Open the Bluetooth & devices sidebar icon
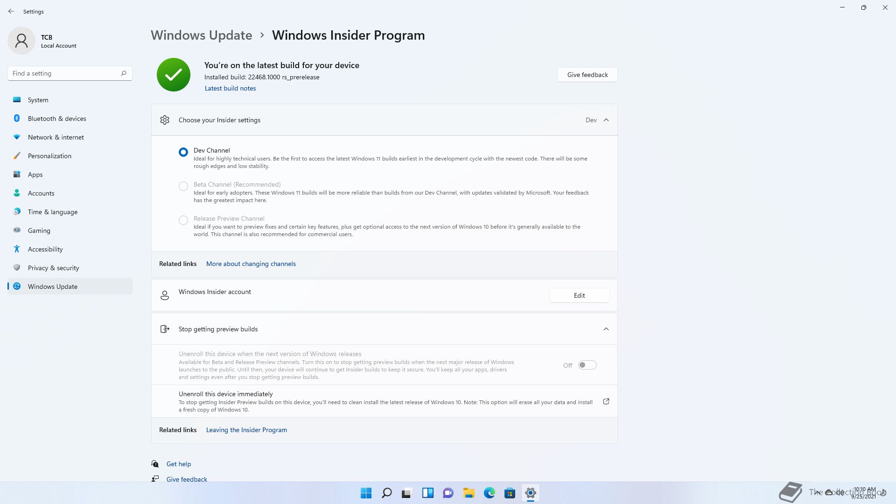Viewport: 896px width, 504px height. 17,119
